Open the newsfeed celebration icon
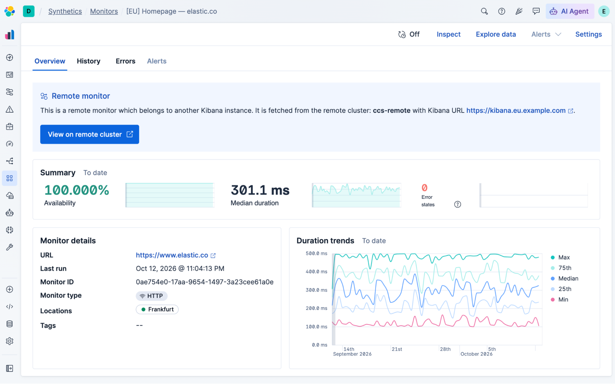 [x=519, y=11]
